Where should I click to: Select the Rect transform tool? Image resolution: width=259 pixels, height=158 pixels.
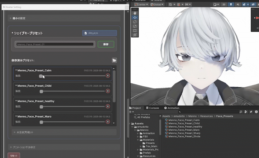pyautogui.click(x=135, y=31)
